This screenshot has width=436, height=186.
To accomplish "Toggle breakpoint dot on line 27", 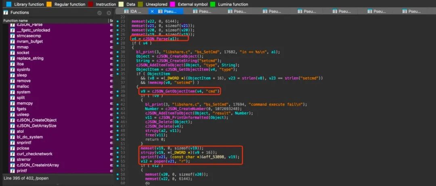I will [118, 39].
